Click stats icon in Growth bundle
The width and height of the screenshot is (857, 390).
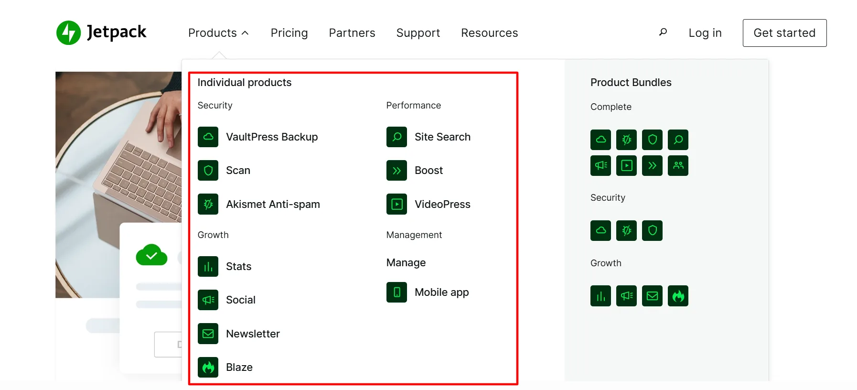[601, 296]
